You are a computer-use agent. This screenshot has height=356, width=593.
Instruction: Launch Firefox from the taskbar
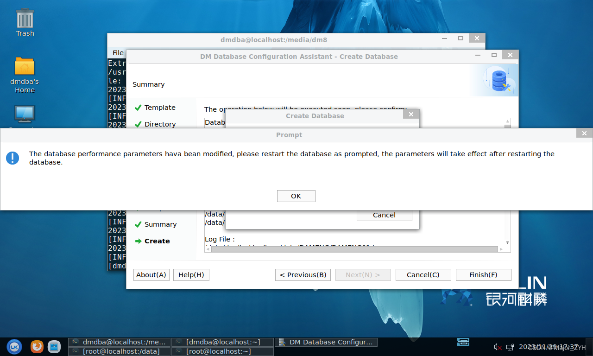pos(37,346)
